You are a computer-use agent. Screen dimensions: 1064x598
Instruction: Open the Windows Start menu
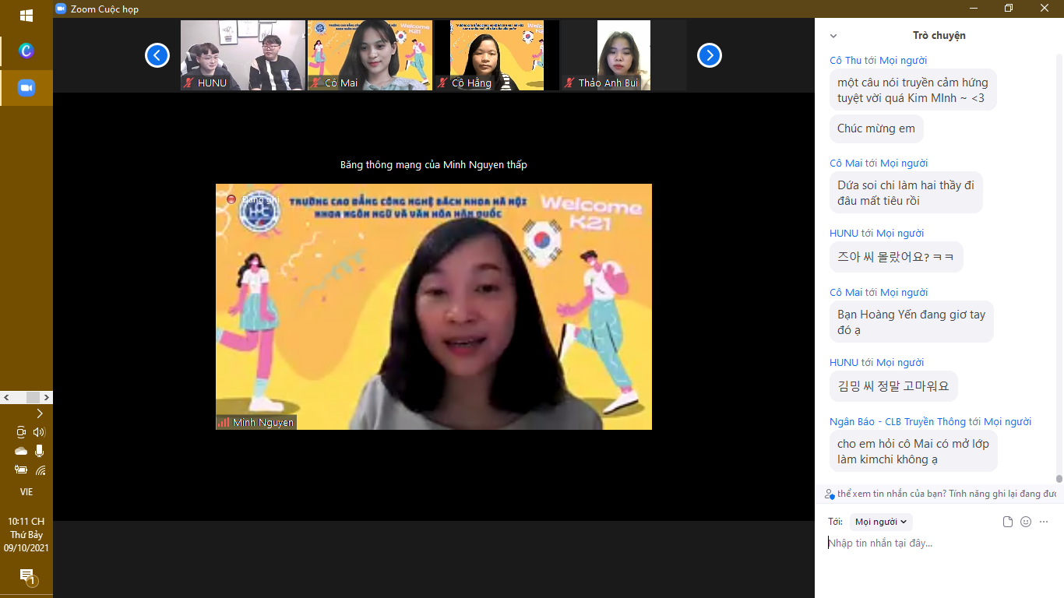pyautogui.click(x=26, y=16)
